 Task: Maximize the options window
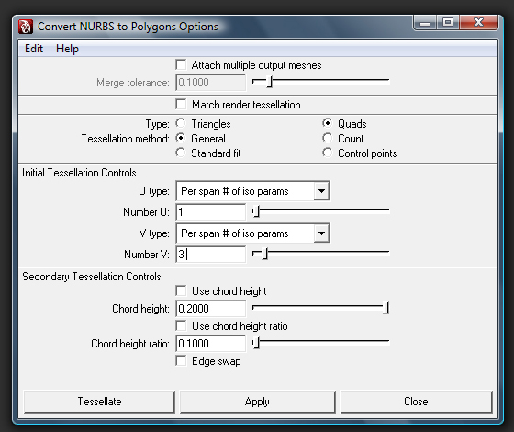448,23
